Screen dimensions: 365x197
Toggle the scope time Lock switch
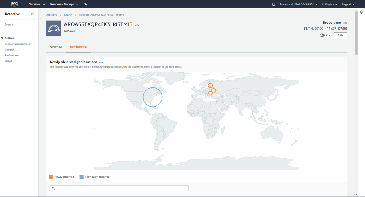point(322,35)
